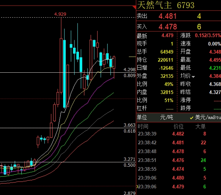221x195 pixels.
Task: Click the 天然气主 contract title
Action: tap(155, 5)
